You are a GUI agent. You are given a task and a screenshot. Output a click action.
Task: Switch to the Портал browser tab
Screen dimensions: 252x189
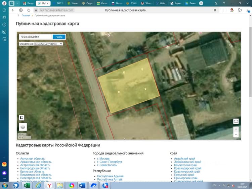click(x=117, y=3)
